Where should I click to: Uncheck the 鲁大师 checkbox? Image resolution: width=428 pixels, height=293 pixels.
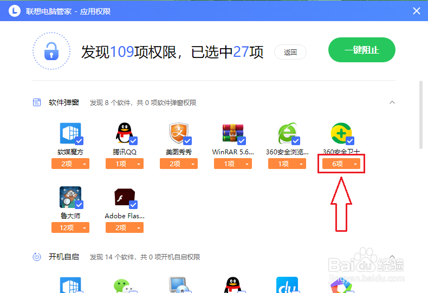(79, 205)
